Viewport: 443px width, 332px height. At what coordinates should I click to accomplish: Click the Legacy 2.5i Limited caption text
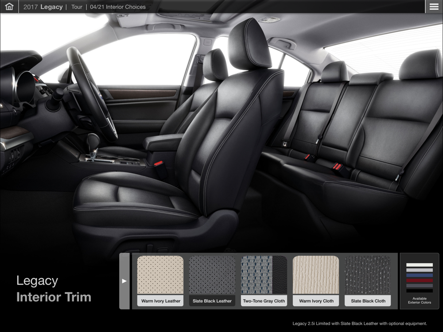360,324
